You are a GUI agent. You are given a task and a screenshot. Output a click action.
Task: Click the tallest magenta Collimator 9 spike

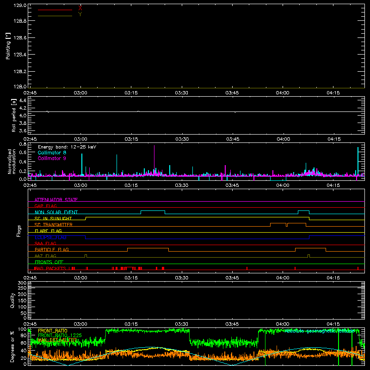[154, 160]
